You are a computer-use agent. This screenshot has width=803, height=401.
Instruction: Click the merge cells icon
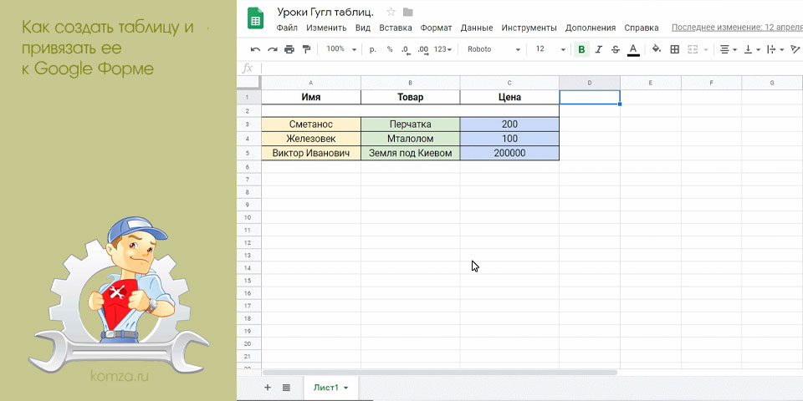coord(693,49)
